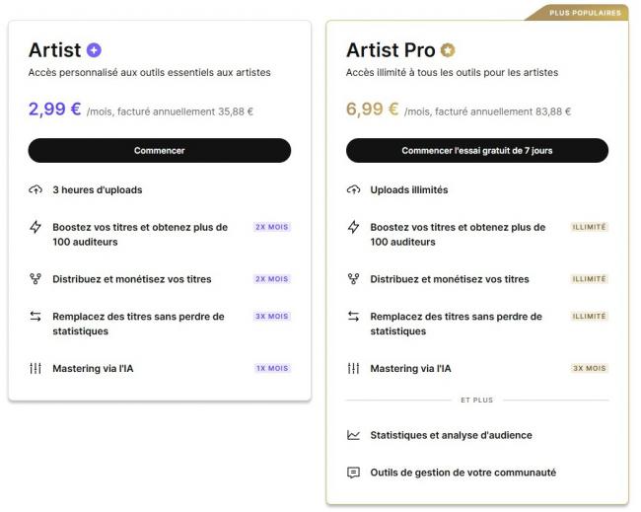Click the cloud upload icon for Uploads illimités

pyautogui.click(x=354, y=189)
